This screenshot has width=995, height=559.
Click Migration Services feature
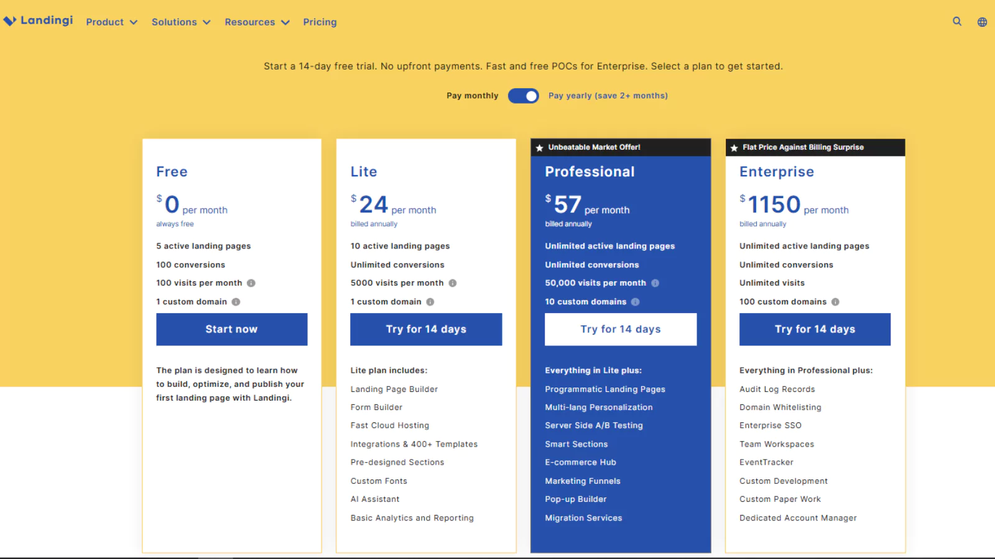click(583, 518)
